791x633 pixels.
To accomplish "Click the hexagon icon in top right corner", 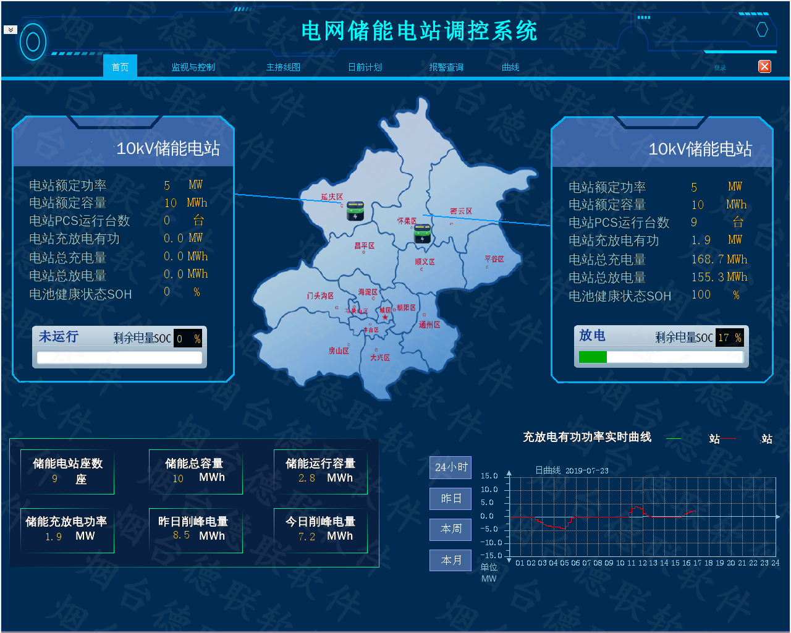I will (762, 29).
